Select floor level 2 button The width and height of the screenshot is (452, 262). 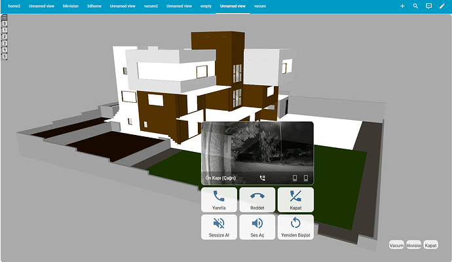click(x=5, y=37)
